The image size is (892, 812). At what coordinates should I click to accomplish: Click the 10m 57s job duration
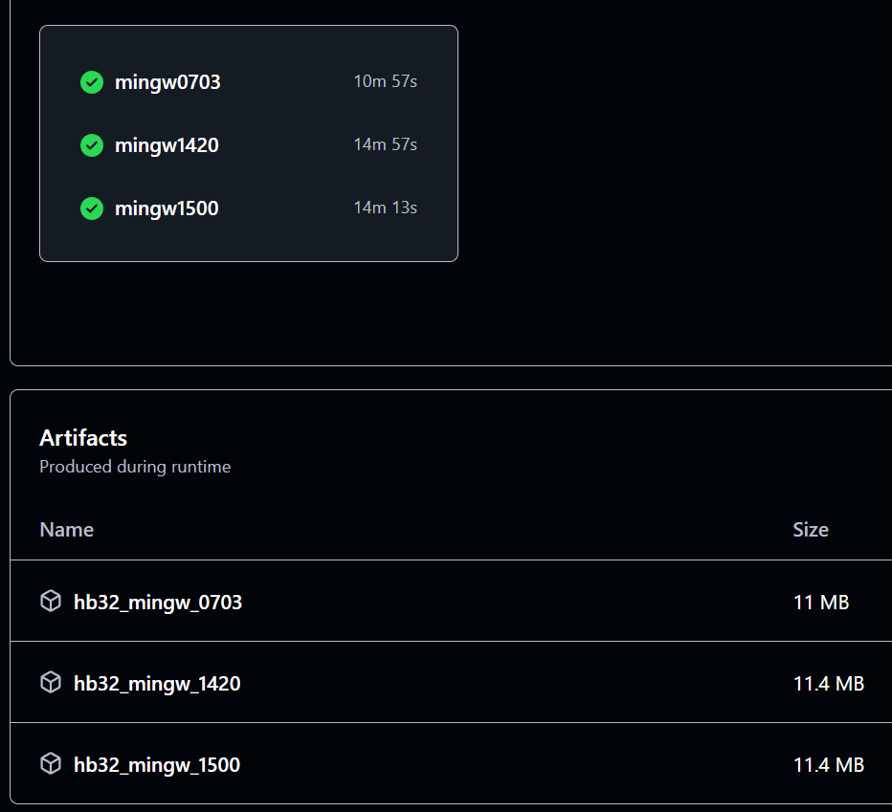pos(385,81)
